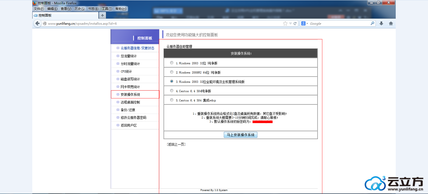Select radio button for Centos 6.4 X64纯净版
428x194 pixels.
(x=171, y=91)
